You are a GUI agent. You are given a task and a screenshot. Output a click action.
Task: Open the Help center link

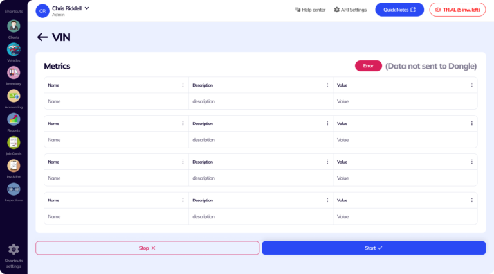pos(310,10)
